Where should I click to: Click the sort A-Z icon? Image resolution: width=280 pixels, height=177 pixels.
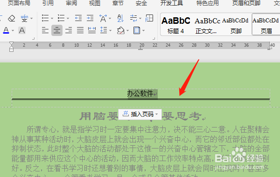[120, 18]
